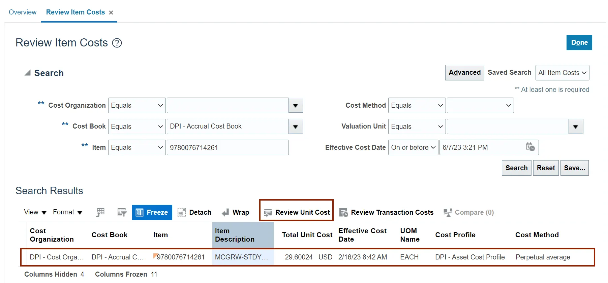Open Review Unit Cost
Viewport: 608px width, 283px height.
pyautogui.click(x=297, y=212)
